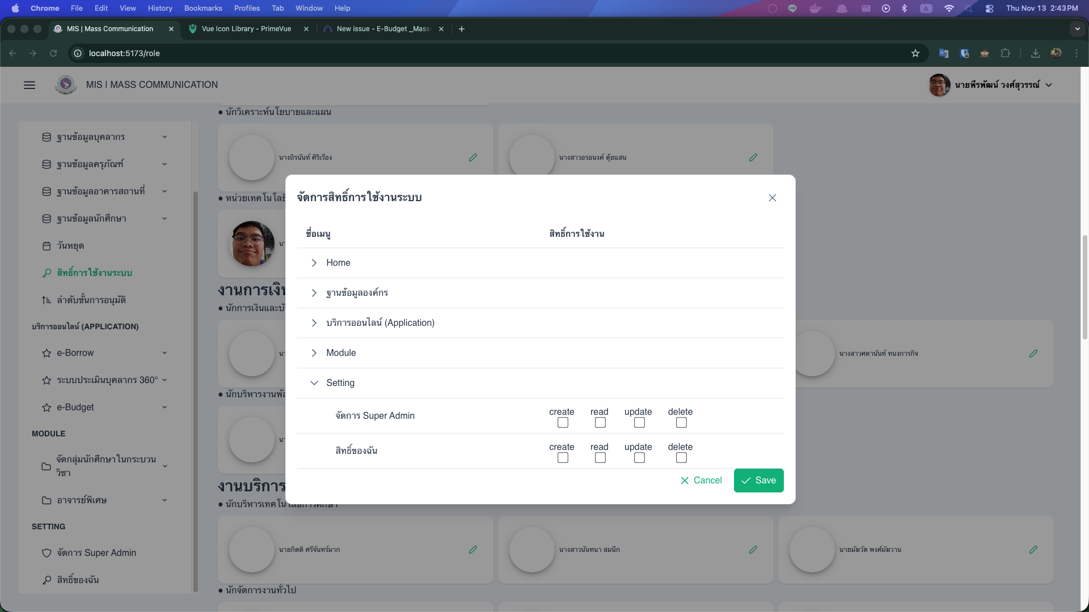This screenshot has width=1089, height=612.
Task: Close the permissions dialog with X
Action: 772,198
